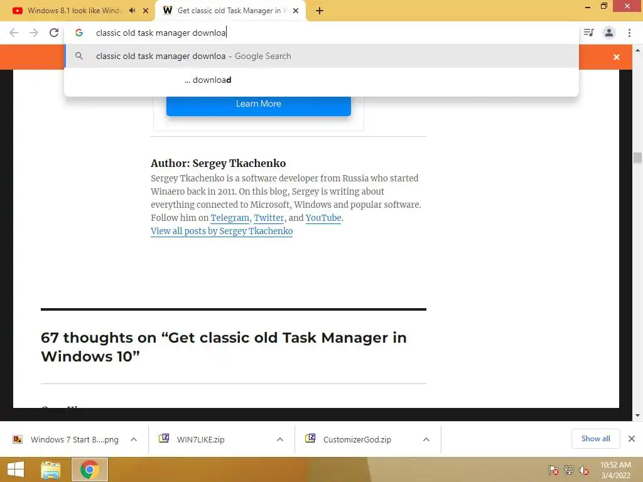This screenshot has height=482, width=643.
Task: Click Show all downloads
Action: pos(595,439)
